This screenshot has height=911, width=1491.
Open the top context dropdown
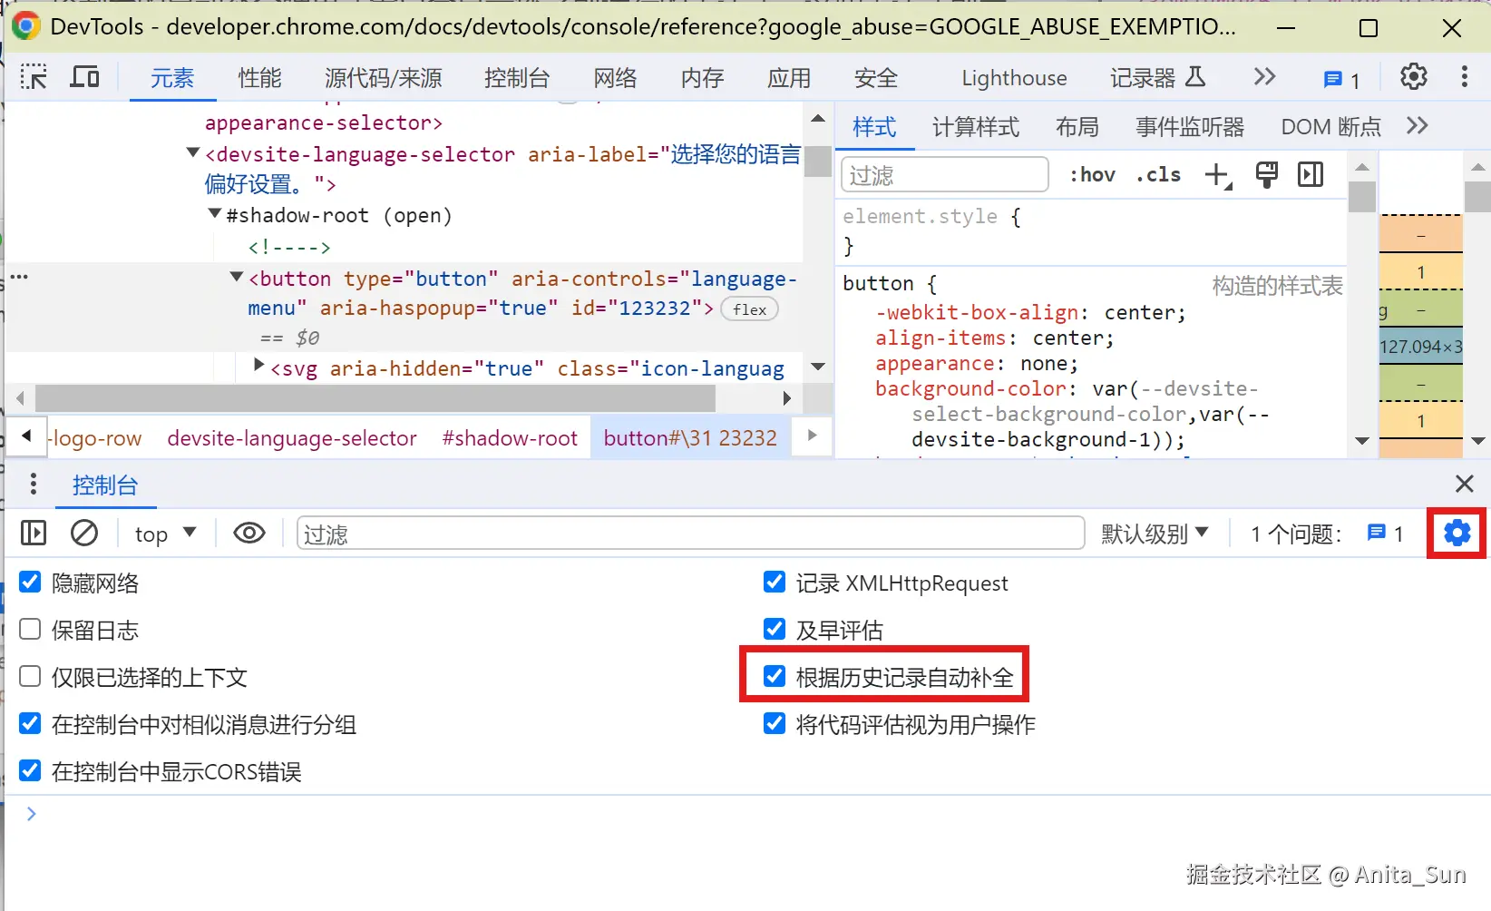pos(165,534)
